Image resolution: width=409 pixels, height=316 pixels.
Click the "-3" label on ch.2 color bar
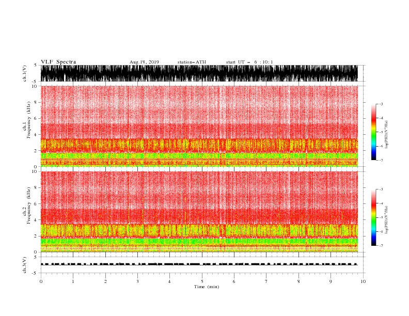(381, 189)
